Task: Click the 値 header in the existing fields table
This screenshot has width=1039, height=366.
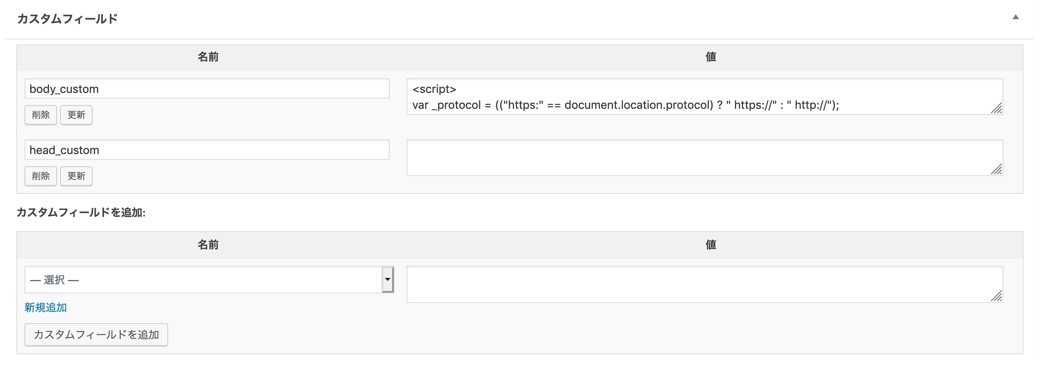Action: [x=711, y=57]
